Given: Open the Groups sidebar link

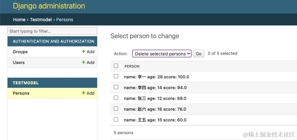Looking at the screenshot, I should tap(20, 52).
